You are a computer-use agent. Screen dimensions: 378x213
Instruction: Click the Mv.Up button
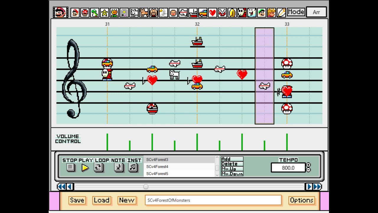pos(232,169)
